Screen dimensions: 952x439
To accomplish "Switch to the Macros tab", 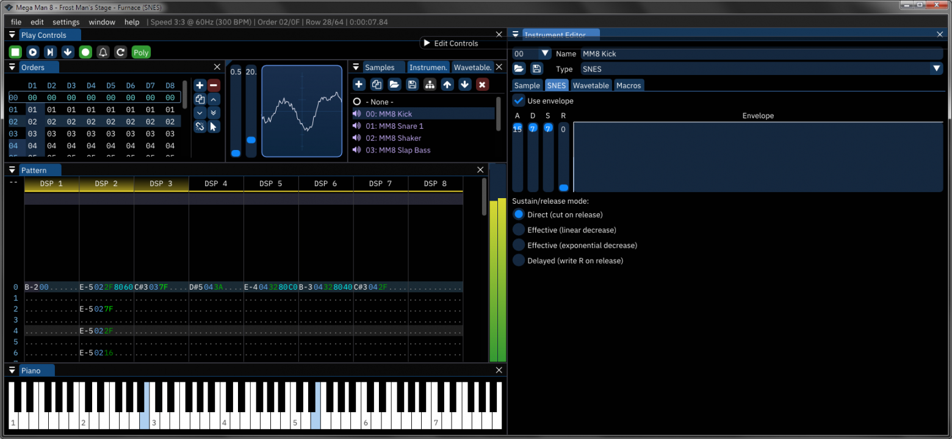I will pos(629,85).
